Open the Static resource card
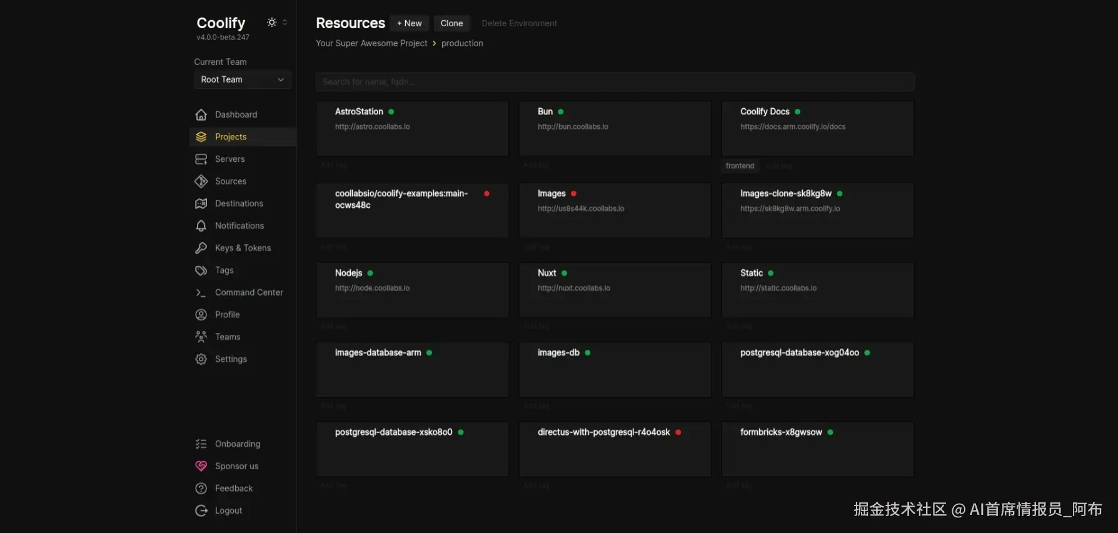Screen dimensions: 1118x533 [818, 290]
